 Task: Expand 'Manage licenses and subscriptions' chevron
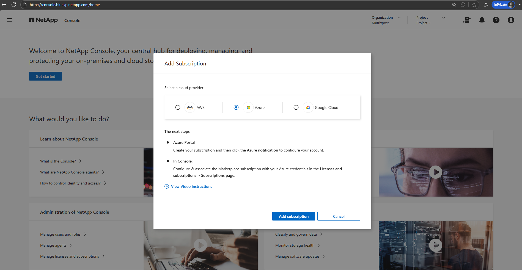point(103,256)
